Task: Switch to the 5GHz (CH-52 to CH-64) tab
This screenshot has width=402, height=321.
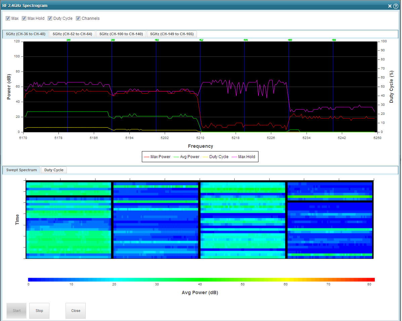Action: click(x=72, y=34)
